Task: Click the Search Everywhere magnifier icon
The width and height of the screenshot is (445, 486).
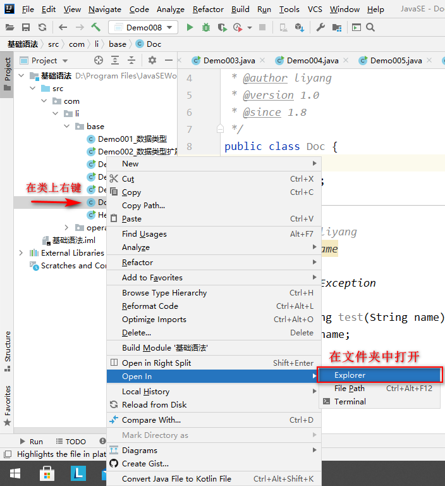Action: (370, 28)
